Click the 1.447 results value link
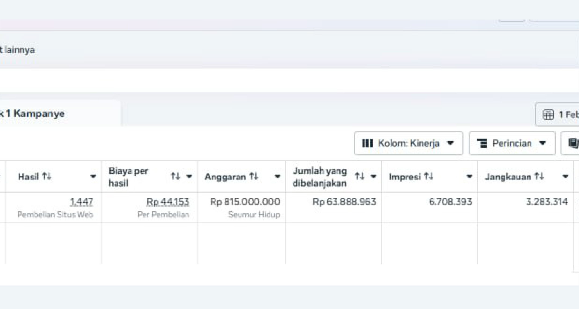This screenshot has height=309, width=579. (82, 202)
